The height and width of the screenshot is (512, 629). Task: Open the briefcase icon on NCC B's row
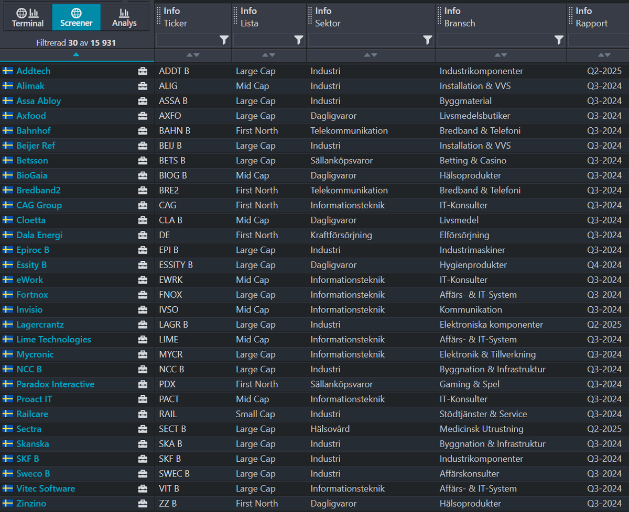pyautogui.click(x=143, y=370)
